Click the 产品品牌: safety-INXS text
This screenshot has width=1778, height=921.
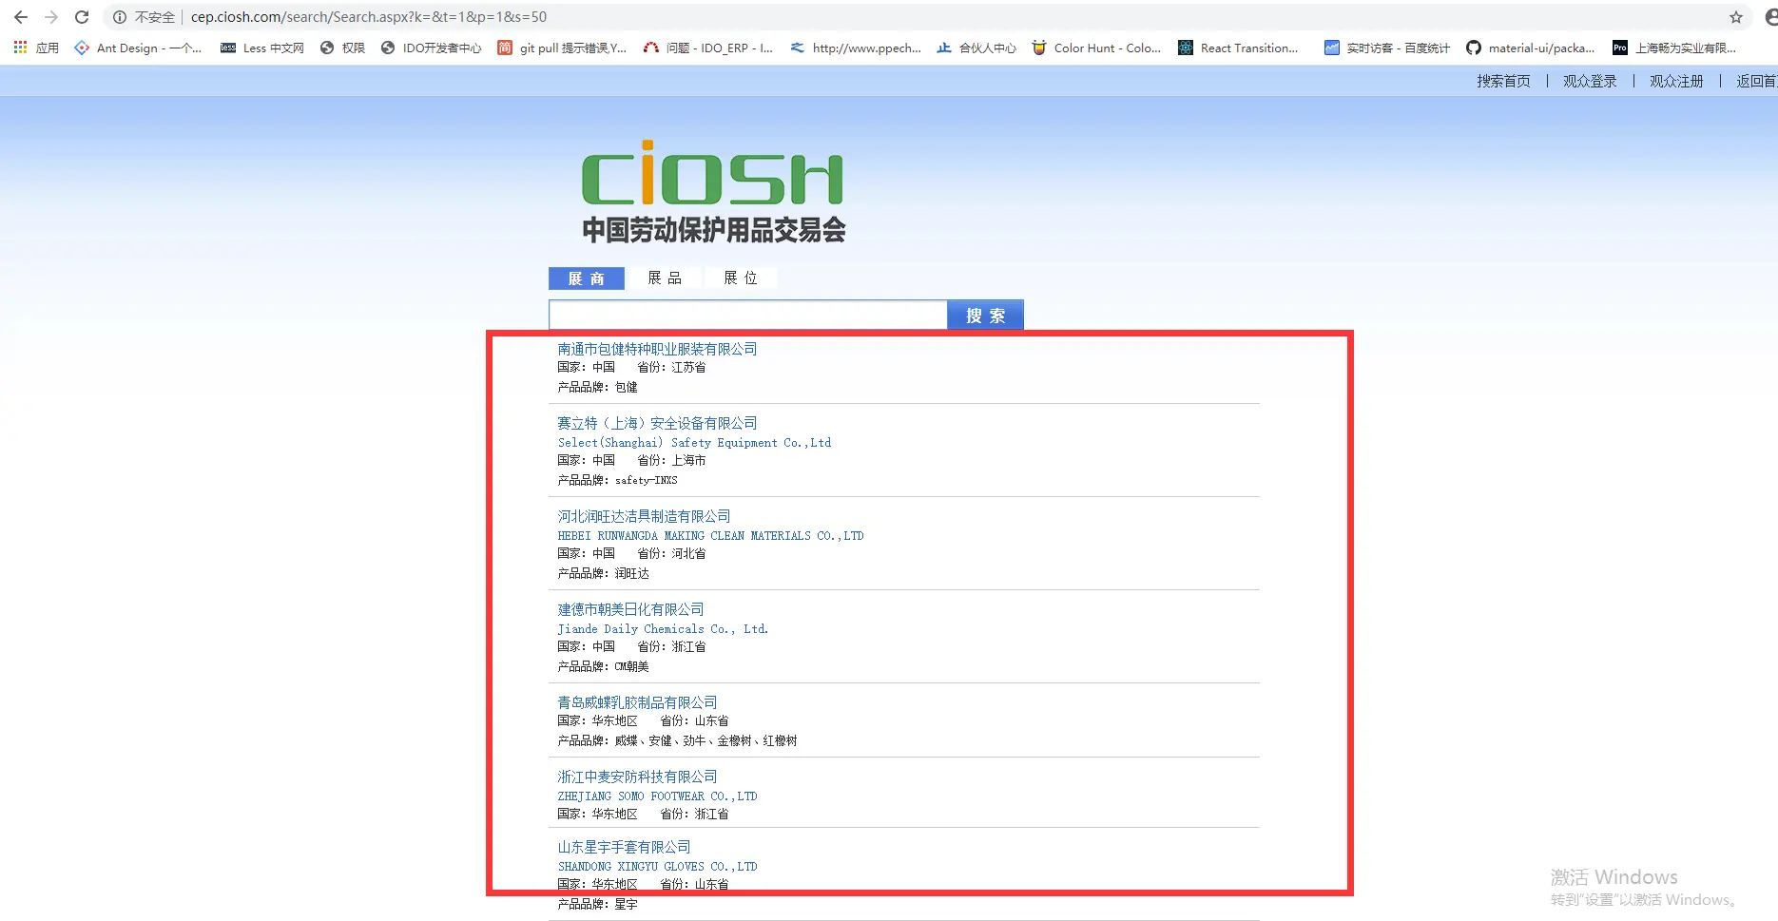(x=617, y=480)
